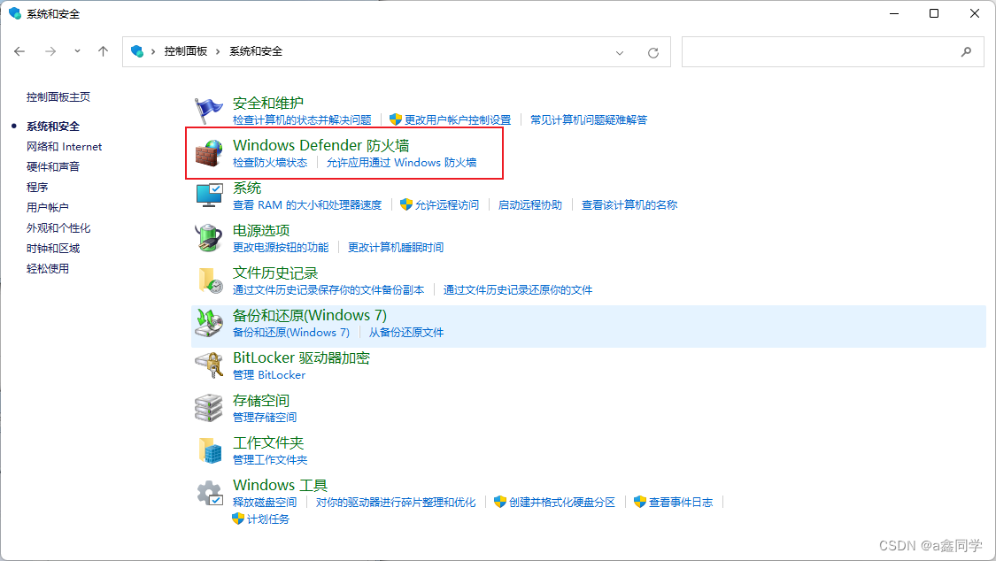Screen dimensions: 996x561
Task: Click 查看 RAM 的大小和处理器速度
Action: 307,205
